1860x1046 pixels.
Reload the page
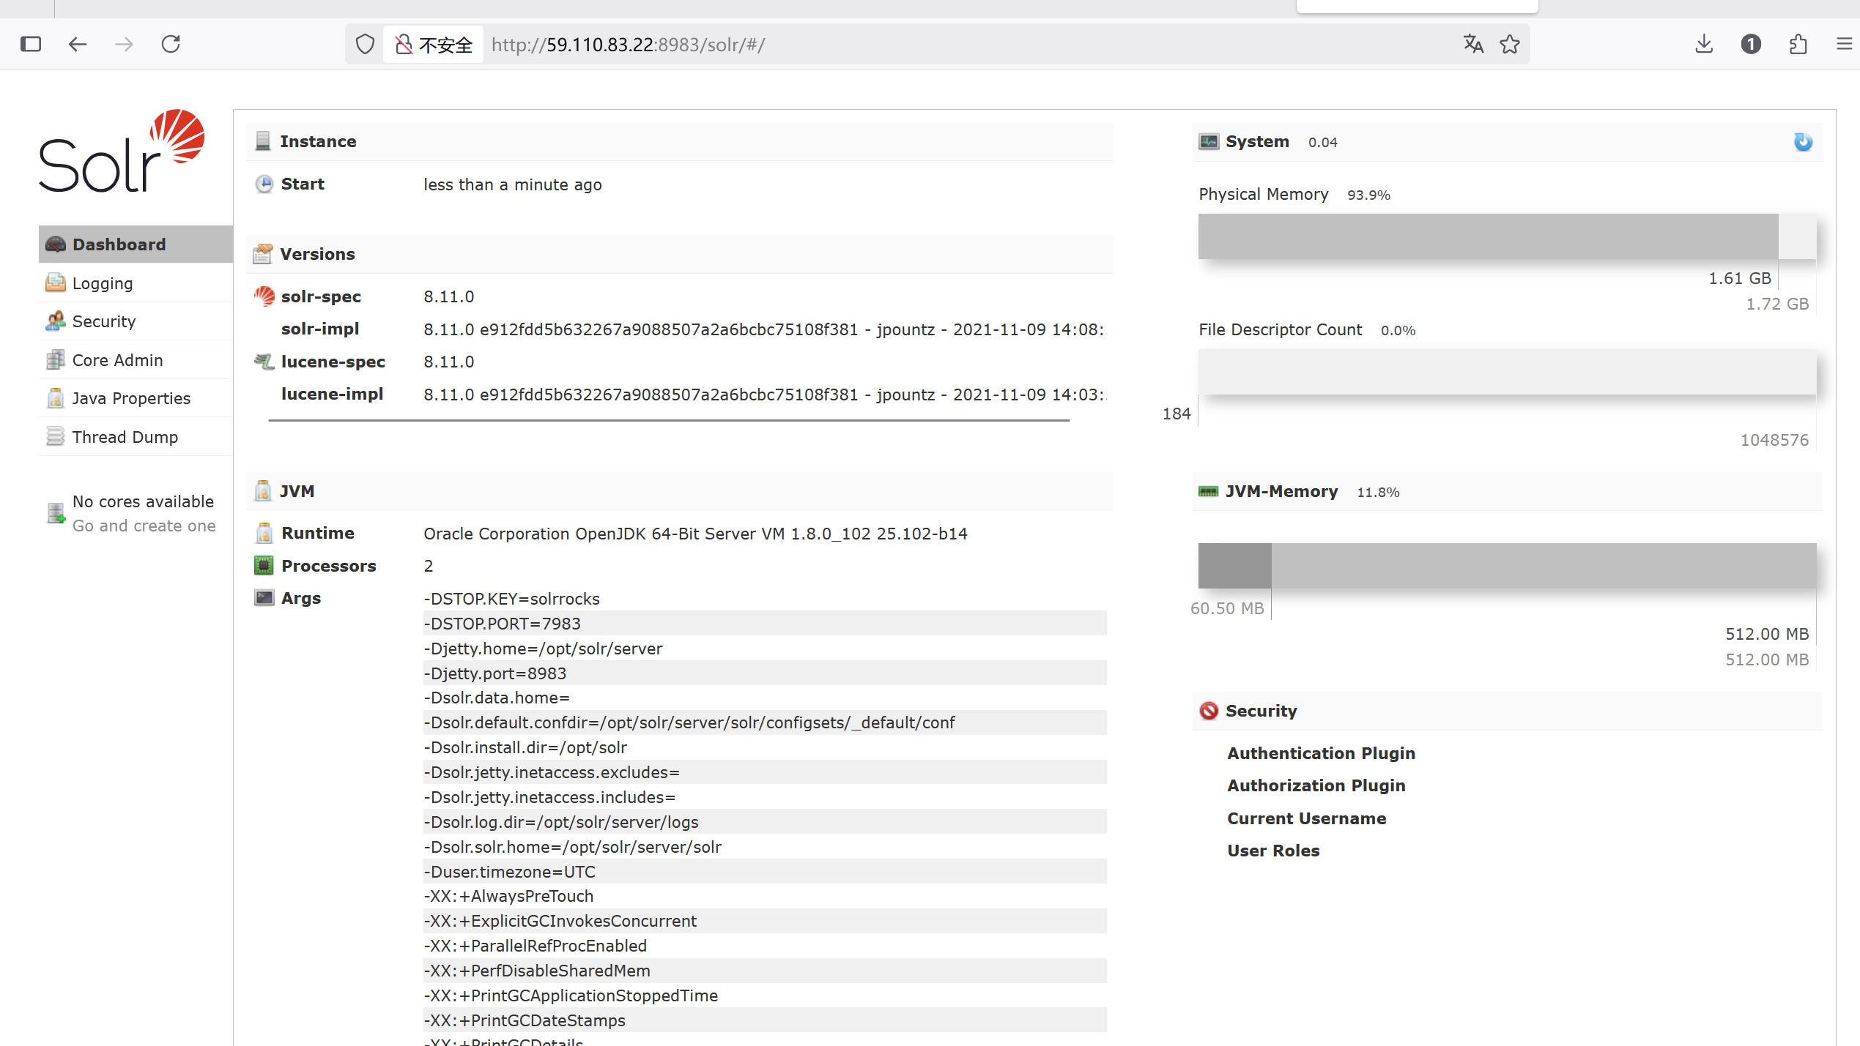click(171, 45)
